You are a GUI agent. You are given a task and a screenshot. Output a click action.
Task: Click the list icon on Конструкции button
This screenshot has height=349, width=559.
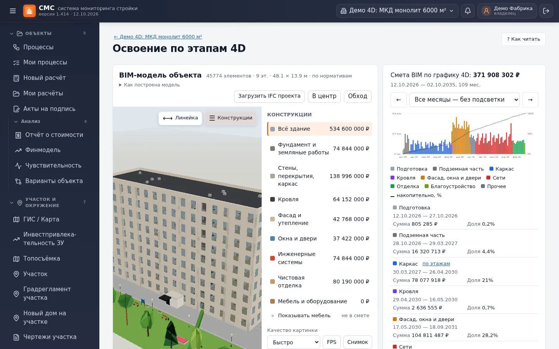click(212, 118)
